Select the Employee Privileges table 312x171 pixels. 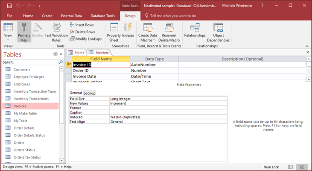click(x=30, y=77)
